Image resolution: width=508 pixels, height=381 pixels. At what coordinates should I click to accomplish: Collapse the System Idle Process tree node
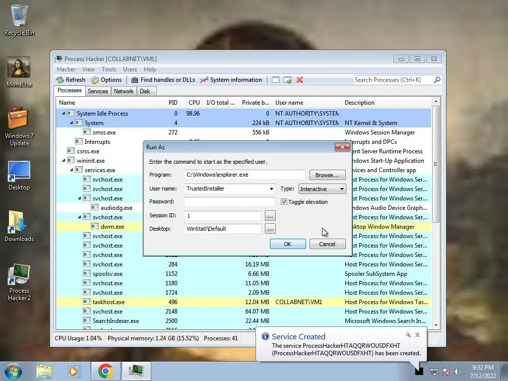coord(63,114)
